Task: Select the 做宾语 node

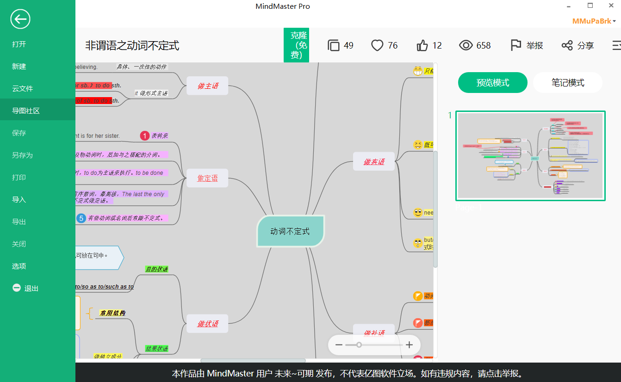Action: 374,161
